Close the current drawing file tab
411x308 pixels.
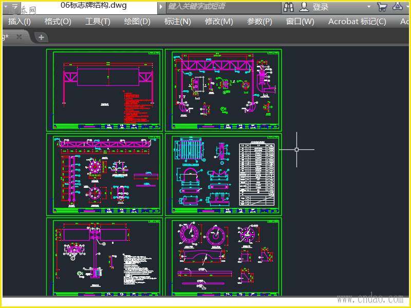19,37
